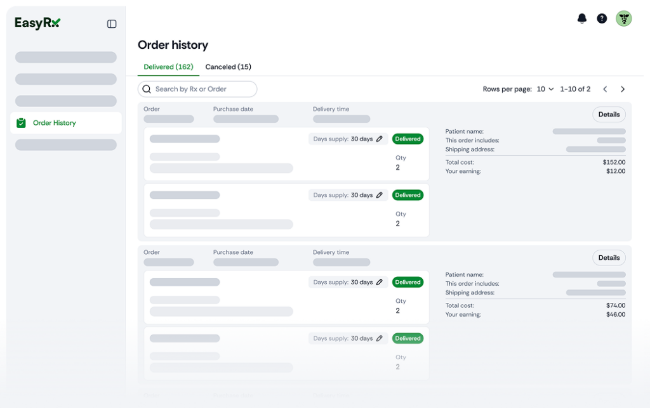Click the Order History checklist icon in sidebar
The width and height of the screenshot is (650, 408).
click(x=21, y=123)
